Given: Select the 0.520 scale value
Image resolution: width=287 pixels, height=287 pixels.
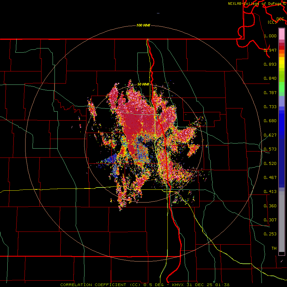Looking at the screenshot, I should [270, 164].
